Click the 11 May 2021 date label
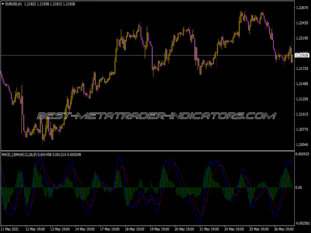 (11, 228)
